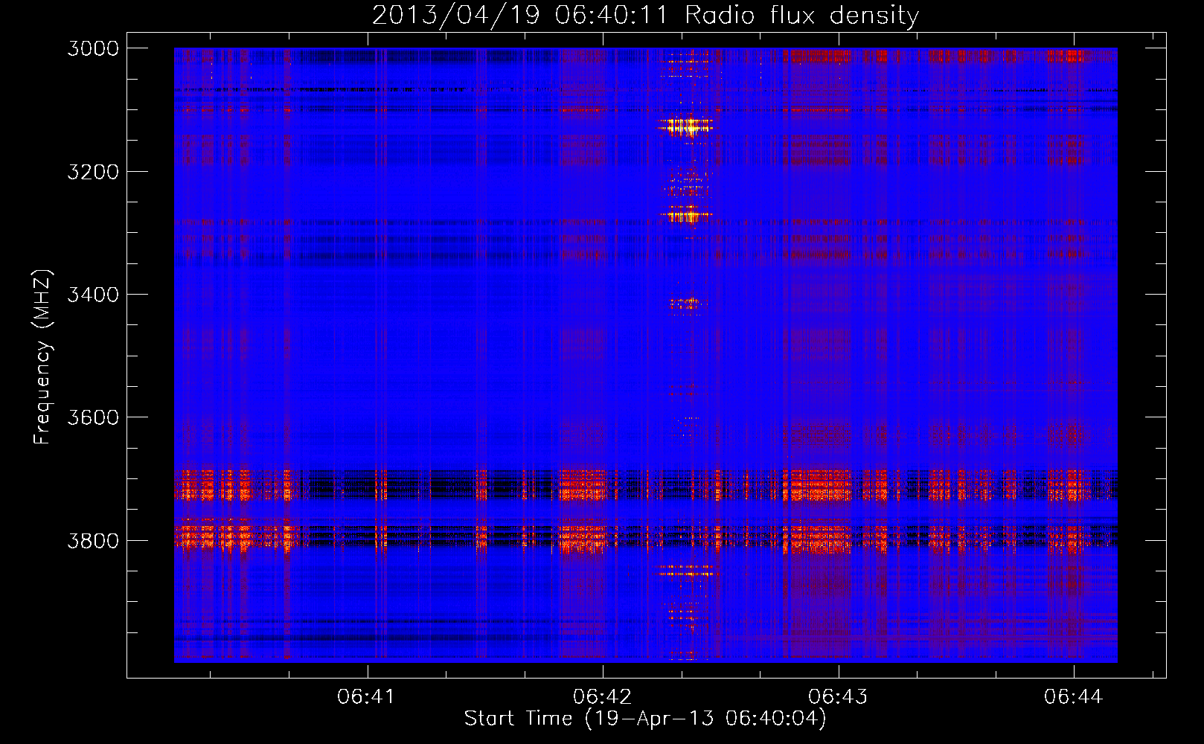This screenshot has height=744, width=1204.
Task: Click the "06:42" time axis label
Action: point(602,697)
